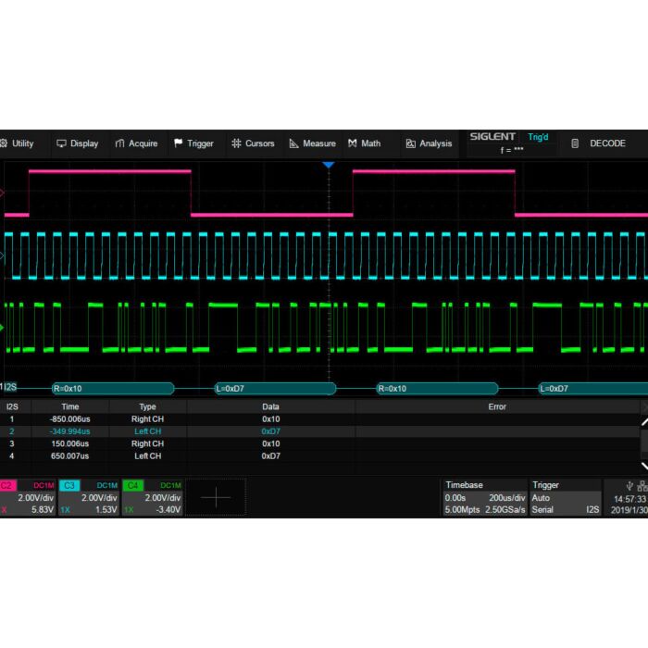The width and height of the screenshot is (648, 648).
Task: Click the Acquire menu waveform icon
Action: [119, 143]
